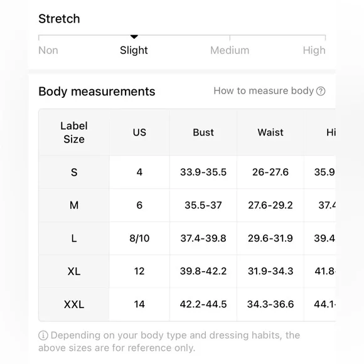Select the Medium stretch label
The height and width of the screenshot is (364, 364).
230,50
